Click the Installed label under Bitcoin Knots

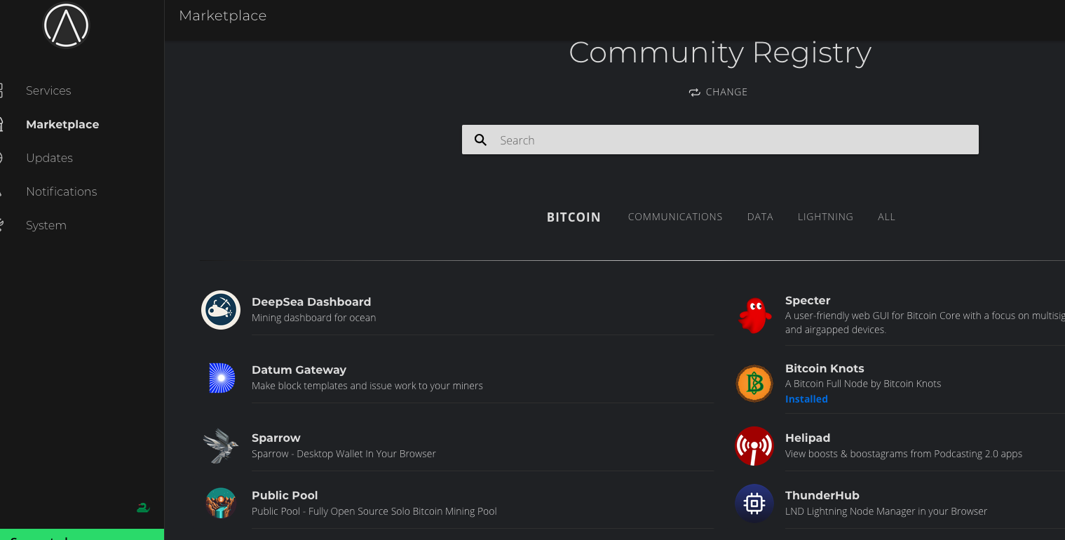click(806, 398)
